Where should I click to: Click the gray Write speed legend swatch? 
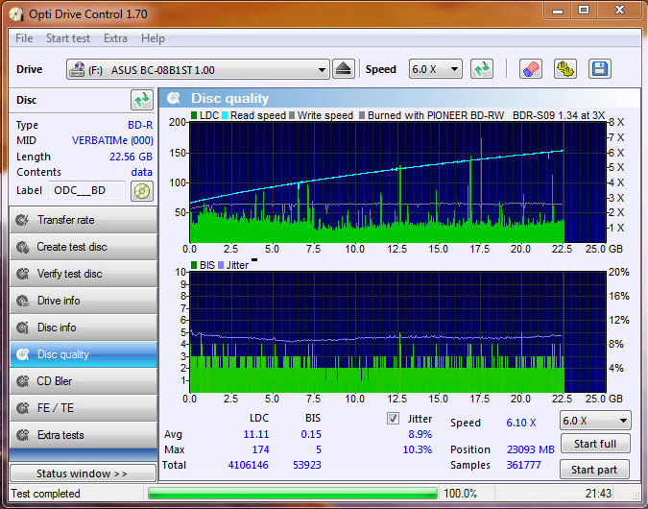[292, 115]
